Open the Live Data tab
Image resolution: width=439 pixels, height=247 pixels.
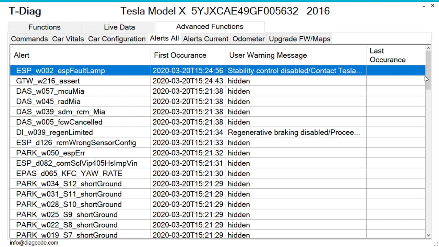tap(119, 27)
